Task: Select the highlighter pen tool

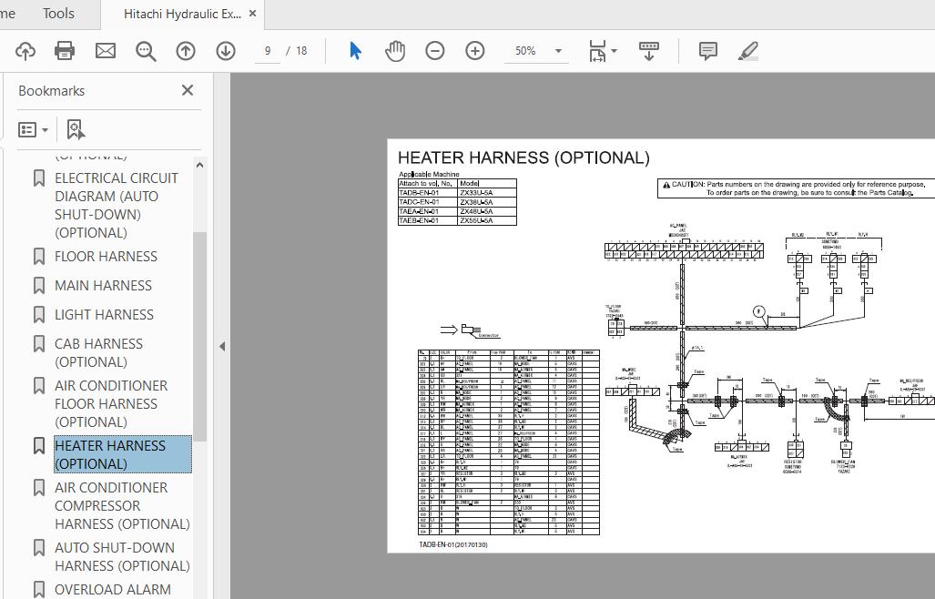Action: (x=748, y=51)
